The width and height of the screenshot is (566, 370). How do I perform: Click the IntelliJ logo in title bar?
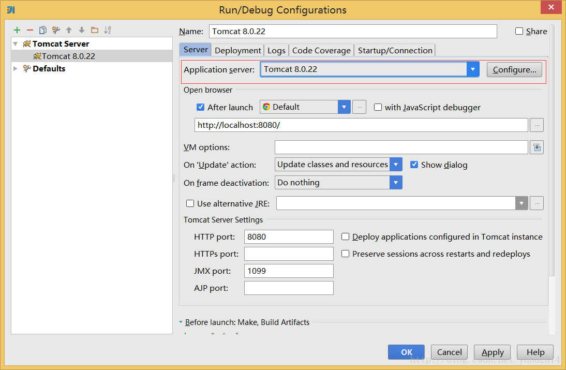11,10
